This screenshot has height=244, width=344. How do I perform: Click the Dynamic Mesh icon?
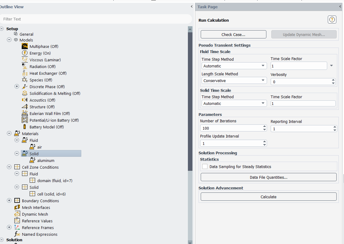click(x=17, y=214)
